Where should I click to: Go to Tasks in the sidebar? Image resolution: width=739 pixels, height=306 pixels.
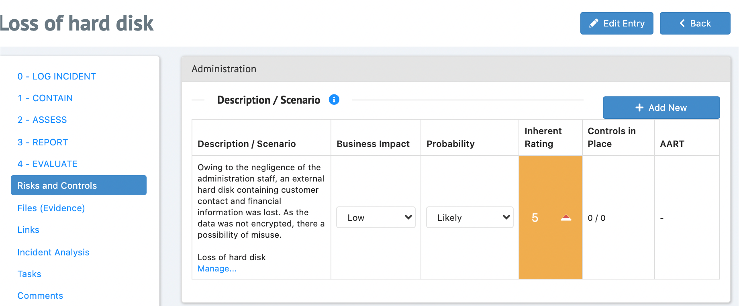29,274
